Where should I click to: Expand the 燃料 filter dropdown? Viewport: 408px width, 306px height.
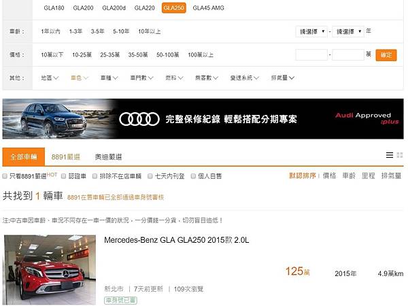[174, 78]
